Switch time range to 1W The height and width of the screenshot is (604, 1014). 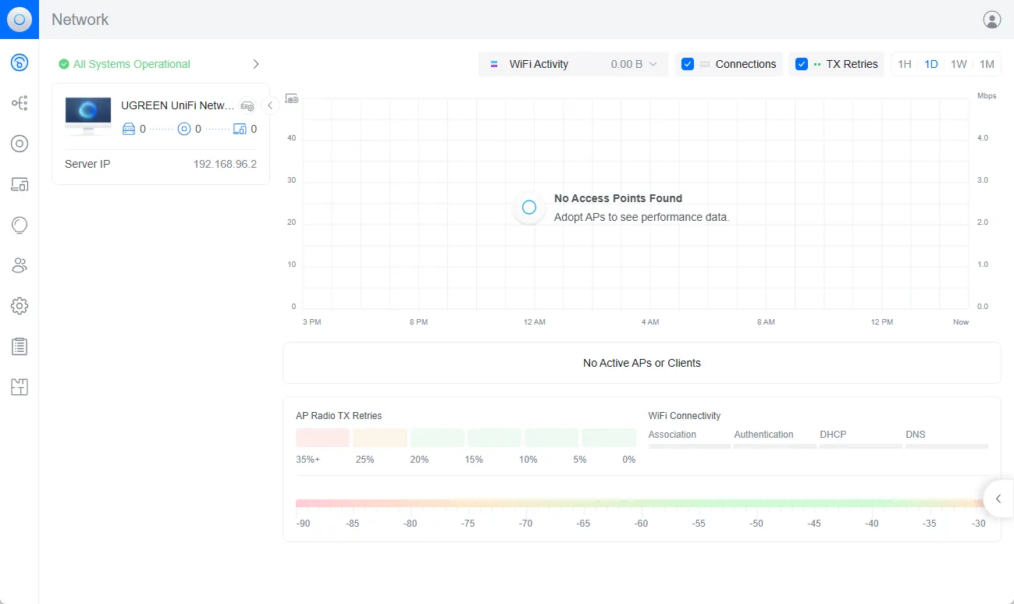pos(959,64)
